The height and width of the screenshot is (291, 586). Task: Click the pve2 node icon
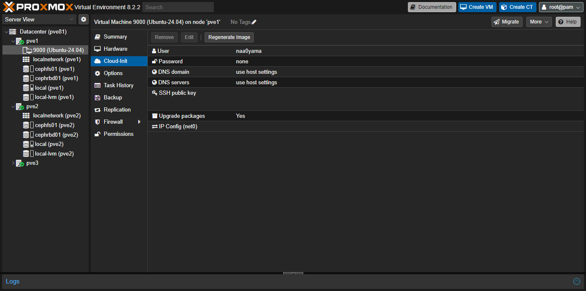click(20, 107)
